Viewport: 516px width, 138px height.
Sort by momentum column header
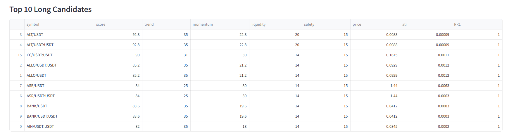pyautogui.click(x=203, y=25)
